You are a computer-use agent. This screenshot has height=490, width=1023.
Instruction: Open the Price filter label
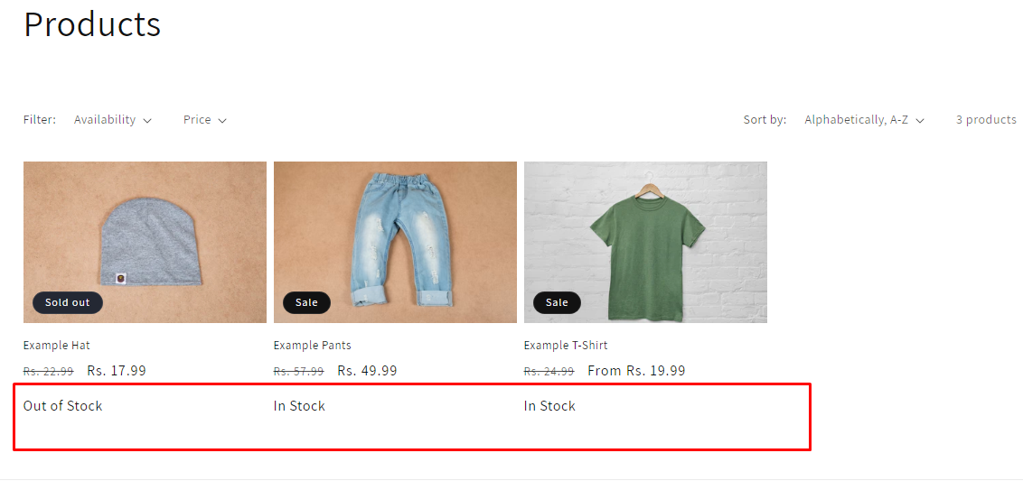197,119
